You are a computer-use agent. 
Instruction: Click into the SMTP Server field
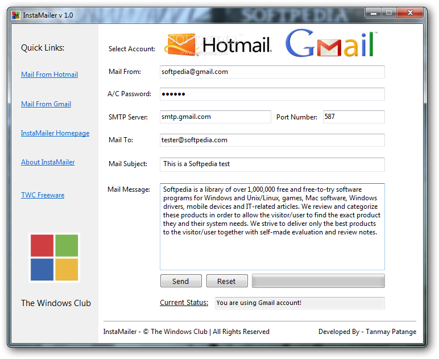(216, 117)
